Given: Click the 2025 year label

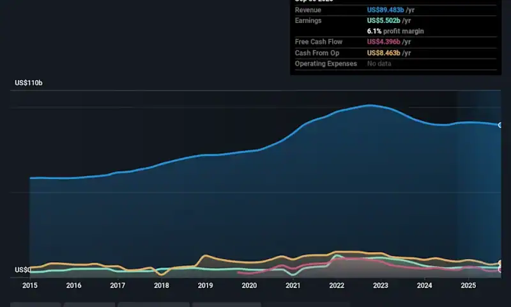Looking at the screenshot, I should point(468,286).
